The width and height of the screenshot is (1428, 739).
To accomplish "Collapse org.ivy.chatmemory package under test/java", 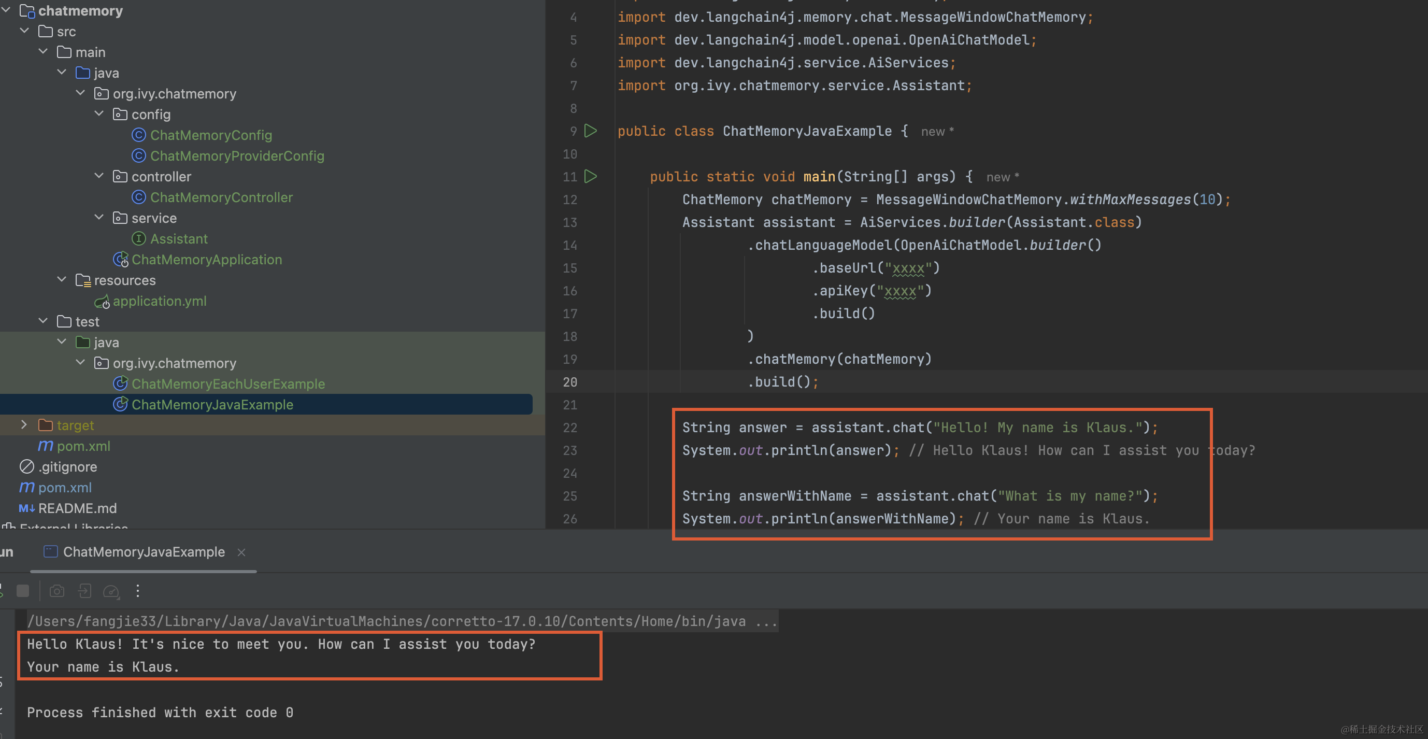I will tap(80, 363).
